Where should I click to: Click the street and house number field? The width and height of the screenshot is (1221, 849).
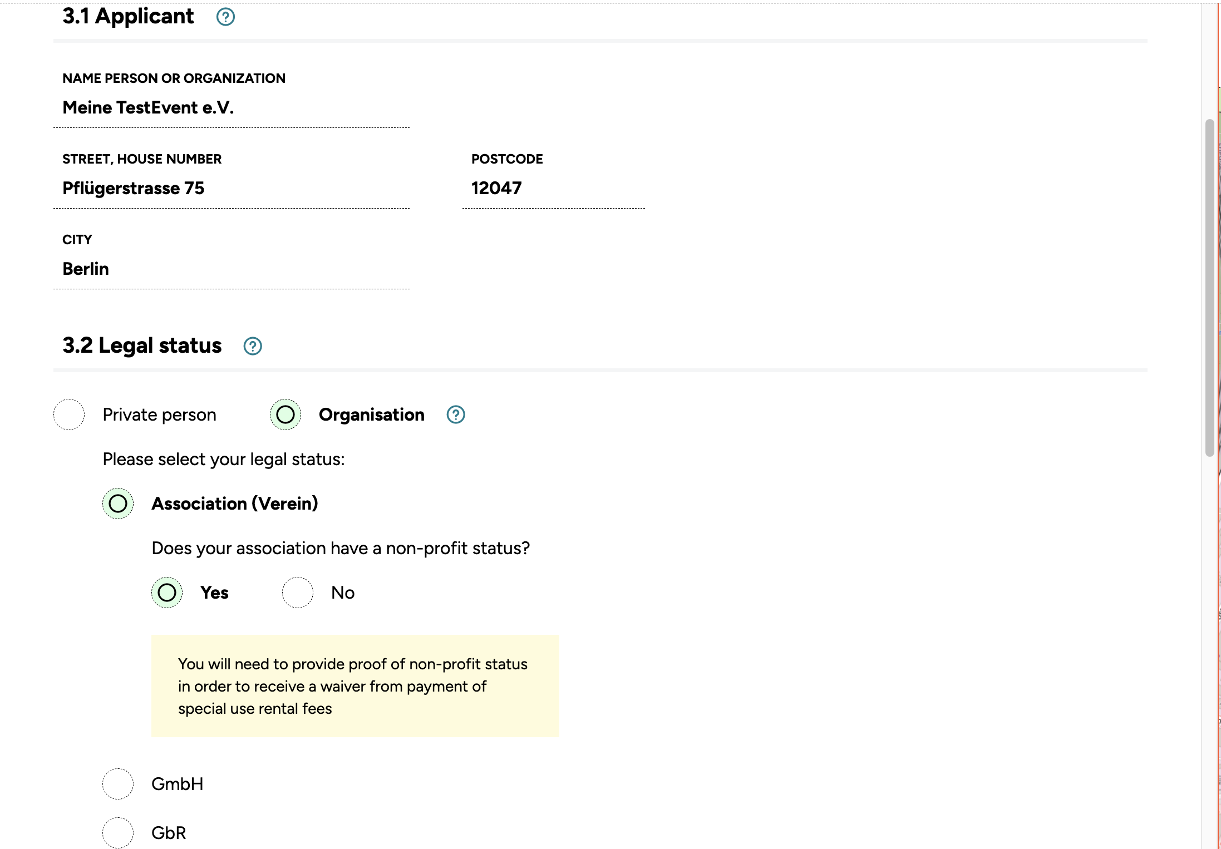pos(231,189)
